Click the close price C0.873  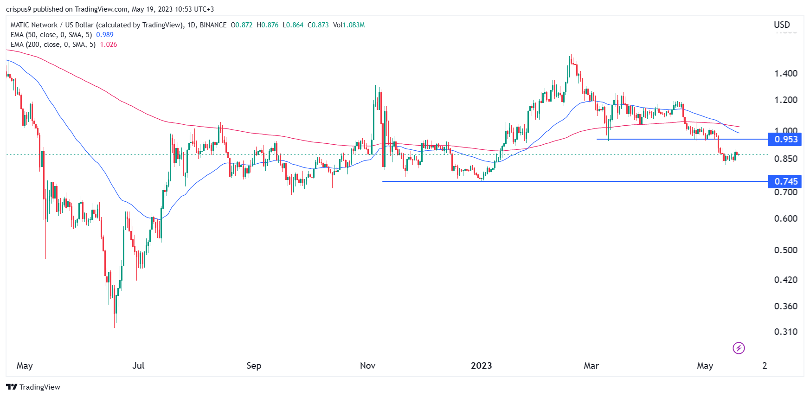coord(318,25)
